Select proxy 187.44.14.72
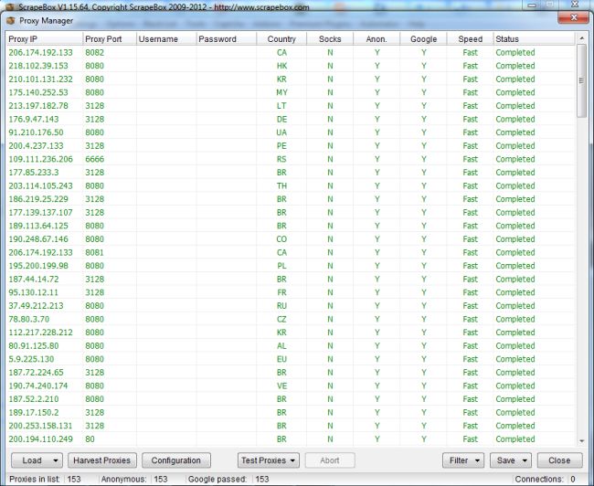The width and height of the screenshot is (594, 486). click(34, 280)
